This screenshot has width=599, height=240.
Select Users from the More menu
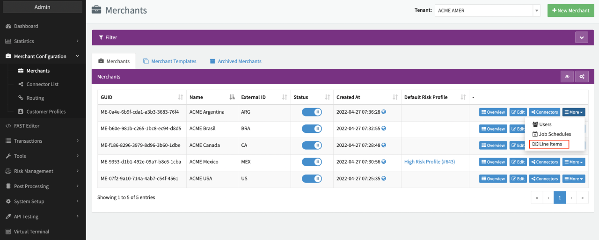click(x=555, y=124)
